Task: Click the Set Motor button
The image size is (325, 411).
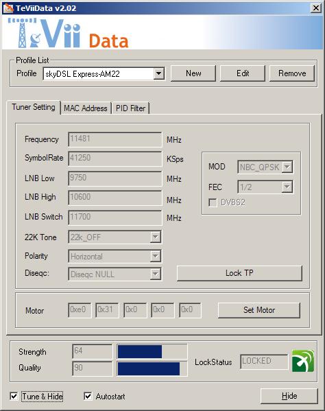Action: pyautogui.click(x=259, y=310)
